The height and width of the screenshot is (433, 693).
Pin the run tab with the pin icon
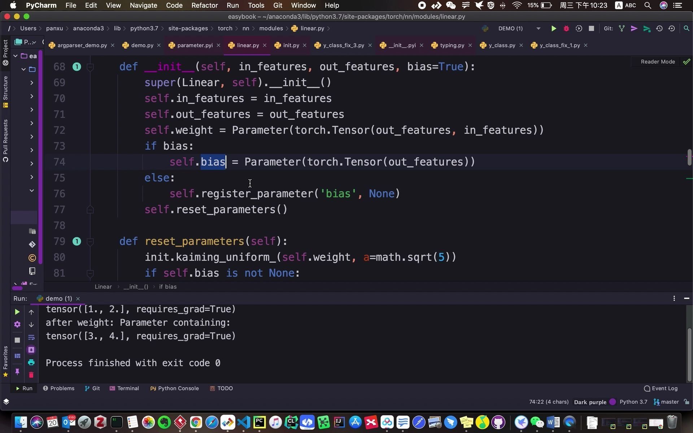coord(17,372)
